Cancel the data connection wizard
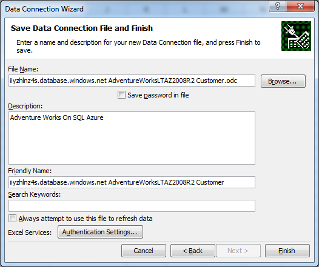 coord(144,251)
